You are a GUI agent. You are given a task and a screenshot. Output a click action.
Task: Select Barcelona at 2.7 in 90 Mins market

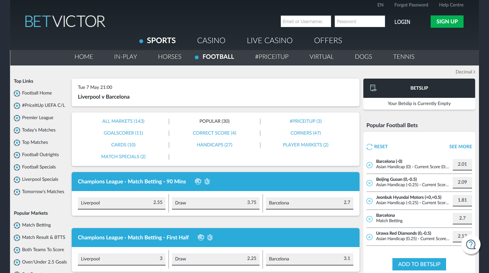[x=309, y=203]
